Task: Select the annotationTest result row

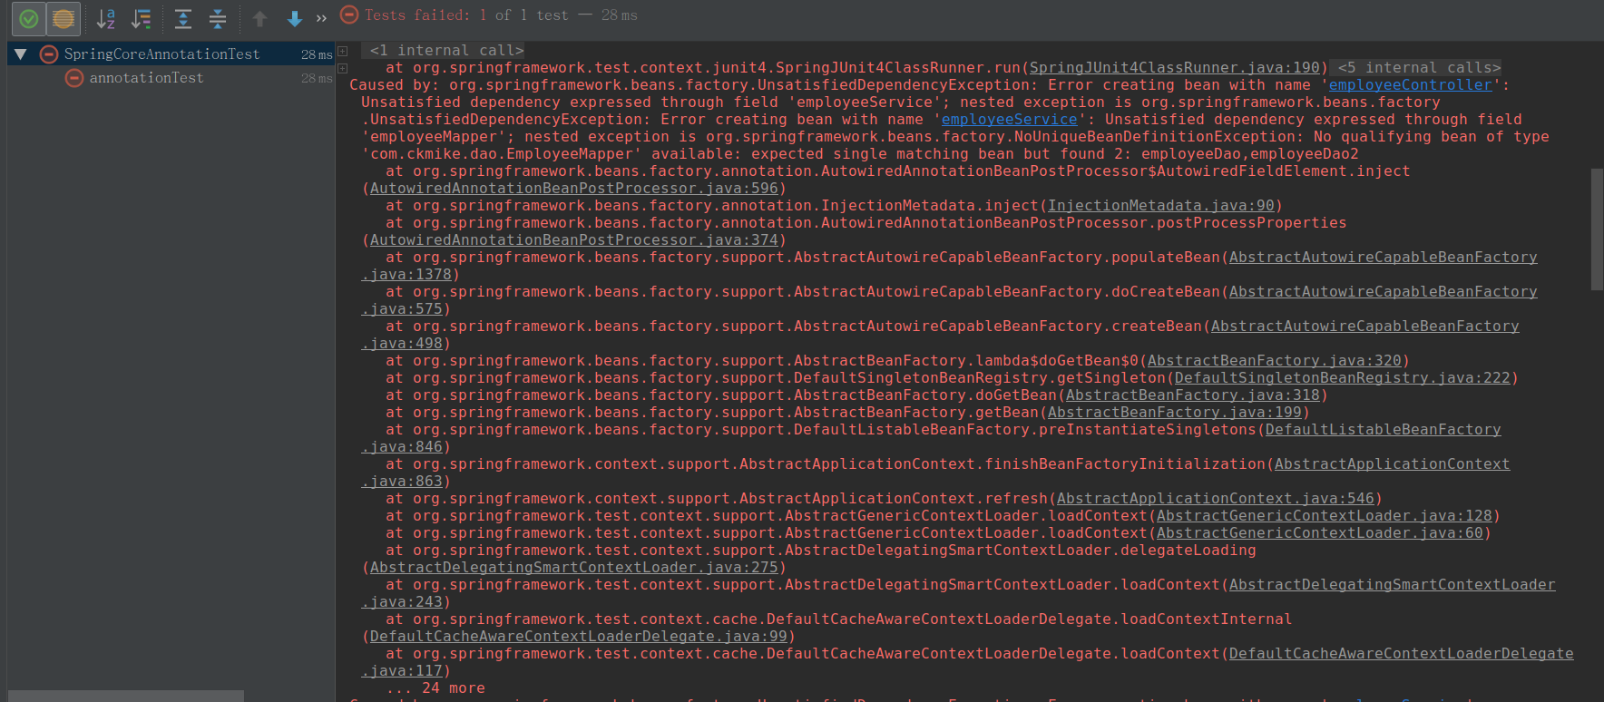Action: pyautogui.click(x=171, y=78)
